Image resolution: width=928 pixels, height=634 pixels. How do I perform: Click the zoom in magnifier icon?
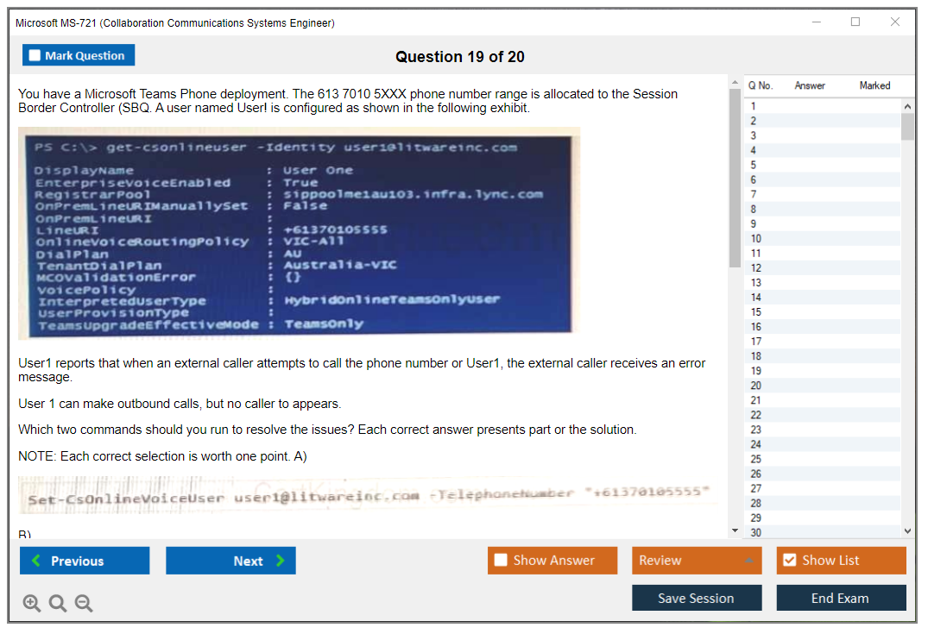31,603
